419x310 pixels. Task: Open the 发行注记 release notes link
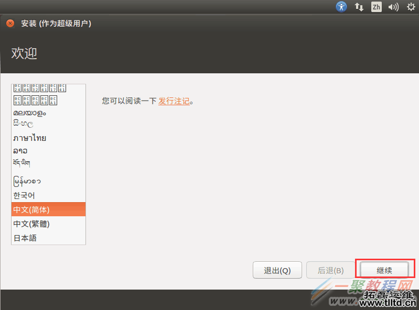point(174,101)
